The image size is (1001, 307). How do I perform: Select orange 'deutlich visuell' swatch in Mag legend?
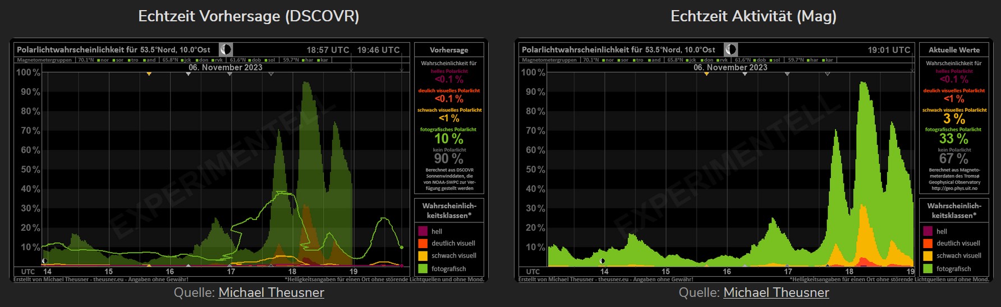coord(928,244)
